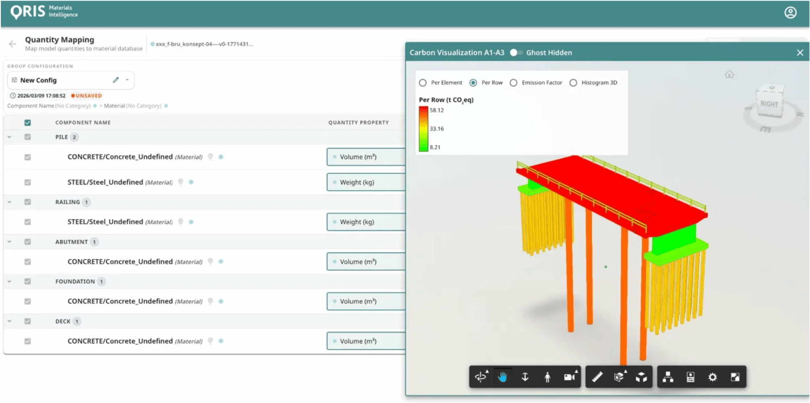The image size is (810, 403).
Task: Open the Properties panel icon
Action: tap(690, 377)
